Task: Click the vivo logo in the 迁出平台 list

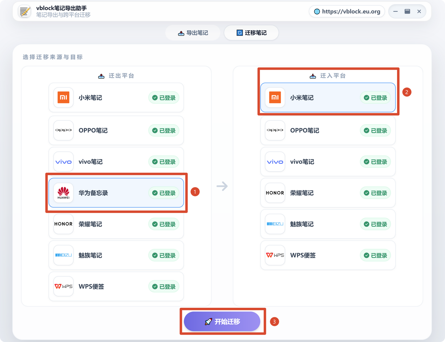Action: 63,162
